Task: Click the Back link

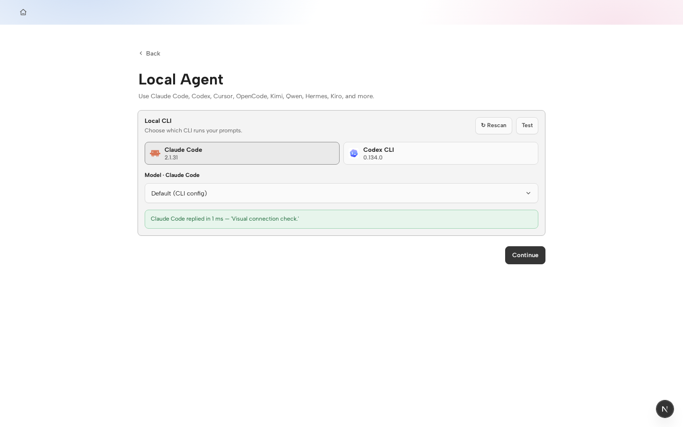Action: 149,53
